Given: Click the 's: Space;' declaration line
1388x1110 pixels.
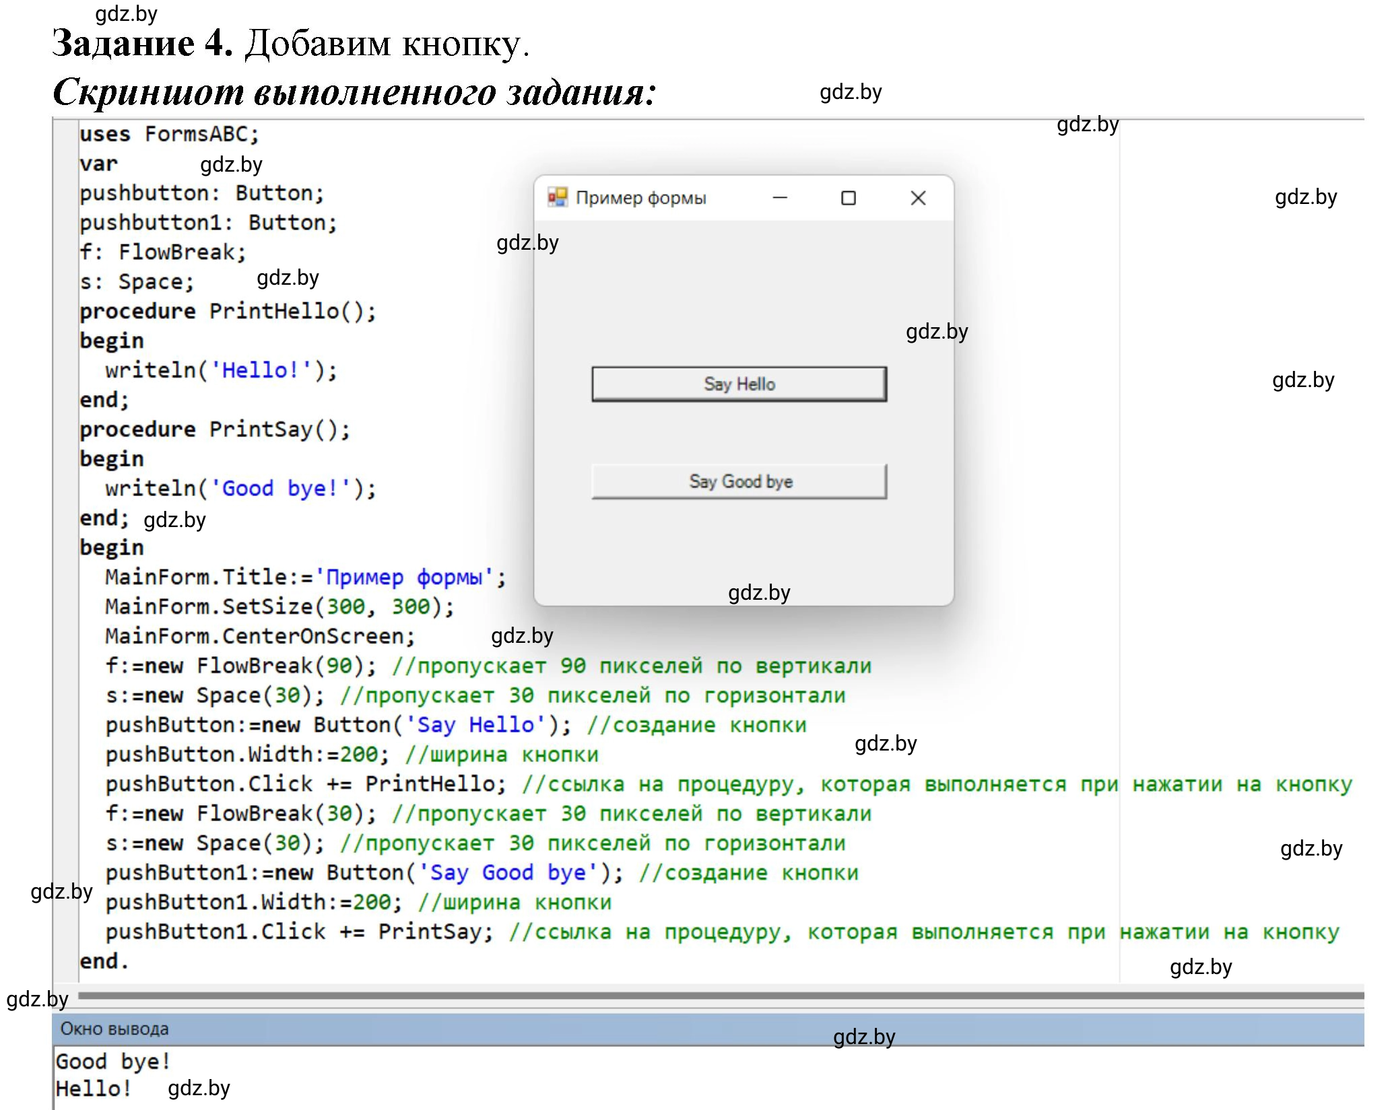Looking at the screenshot, I should click(137, 282).
